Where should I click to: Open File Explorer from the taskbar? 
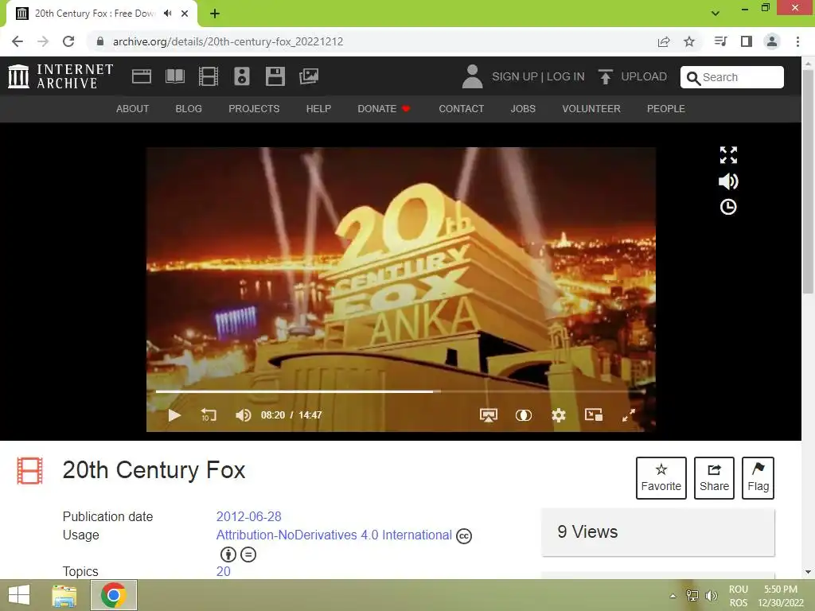64,595
